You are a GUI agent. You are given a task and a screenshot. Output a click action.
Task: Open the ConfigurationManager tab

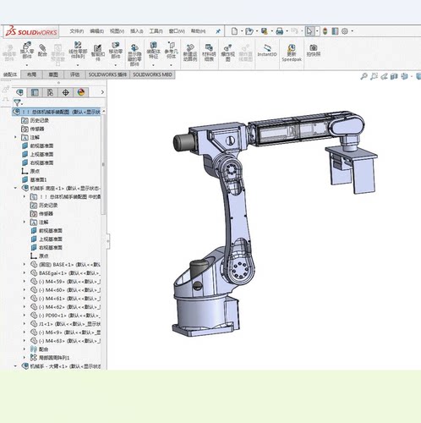pyautogui.click(x=50, y=92)
